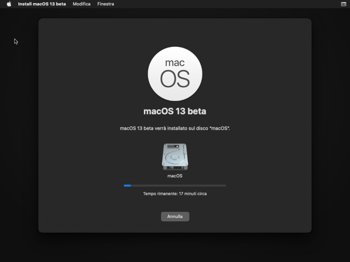Click the blue filled portion of progress bar
The image size is (350, 262).
pos(126,185)
